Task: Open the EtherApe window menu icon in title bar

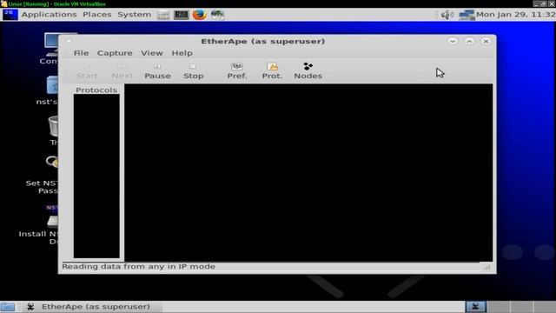Action: tap(69, 41)
